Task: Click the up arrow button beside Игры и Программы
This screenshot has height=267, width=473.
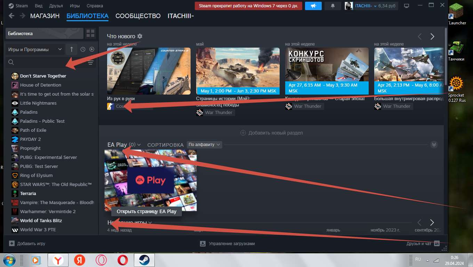Action: [72, 49]
